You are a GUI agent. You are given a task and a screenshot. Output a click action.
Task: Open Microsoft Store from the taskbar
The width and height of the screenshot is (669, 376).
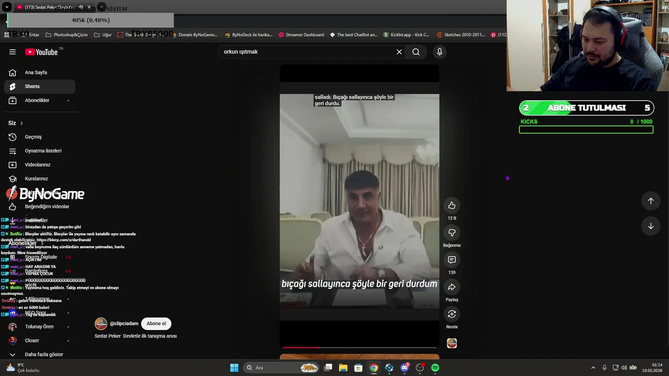(359, 368)
